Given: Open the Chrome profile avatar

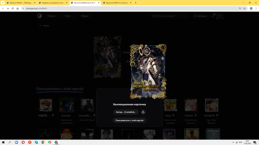Looking at the screenshot, I should coord(251,8).
